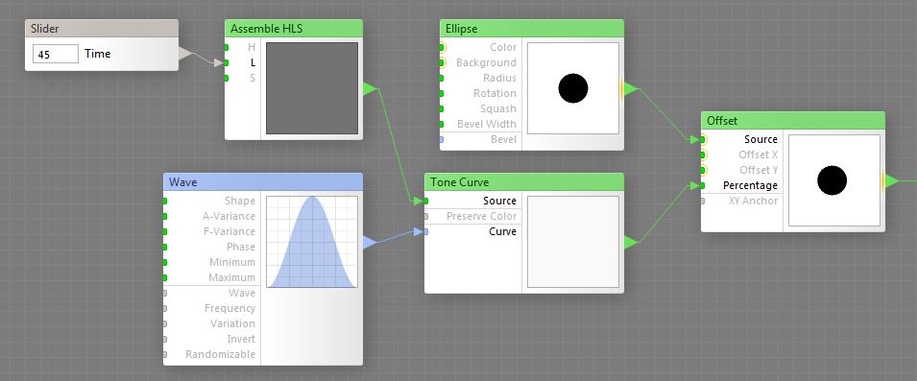Screen dimensions: 917x381
Task: Click the Tone Curve white preview thumbnail
Action: click(x=573, y=242)
